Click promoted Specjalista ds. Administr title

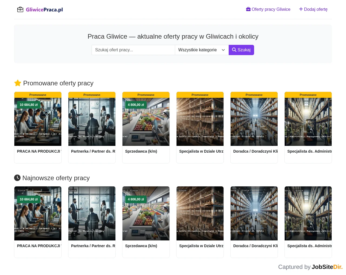coord(310,151)
